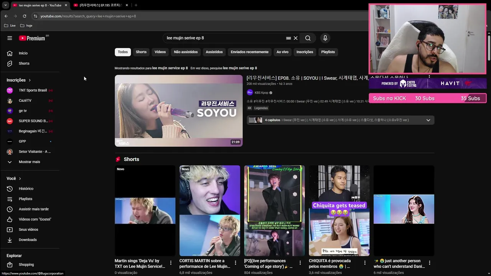Expand the Você section header
Image resolution: width=491 pixels, height=276 pixels.
click(14, 178)
